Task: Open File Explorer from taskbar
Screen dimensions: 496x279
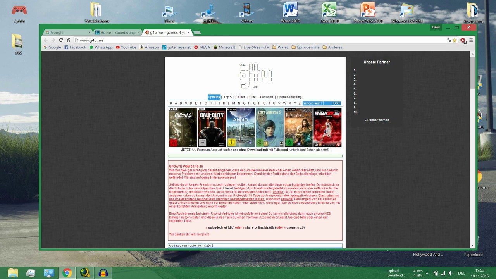Action: pos(13,273)
